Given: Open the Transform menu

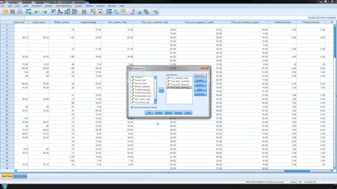Looking at the screenshot, I should 37,6.
